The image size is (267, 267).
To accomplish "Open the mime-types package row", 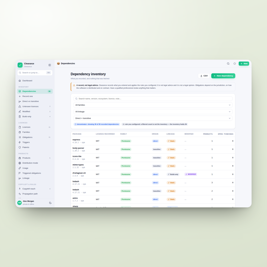I will click(x=153, y=166).
